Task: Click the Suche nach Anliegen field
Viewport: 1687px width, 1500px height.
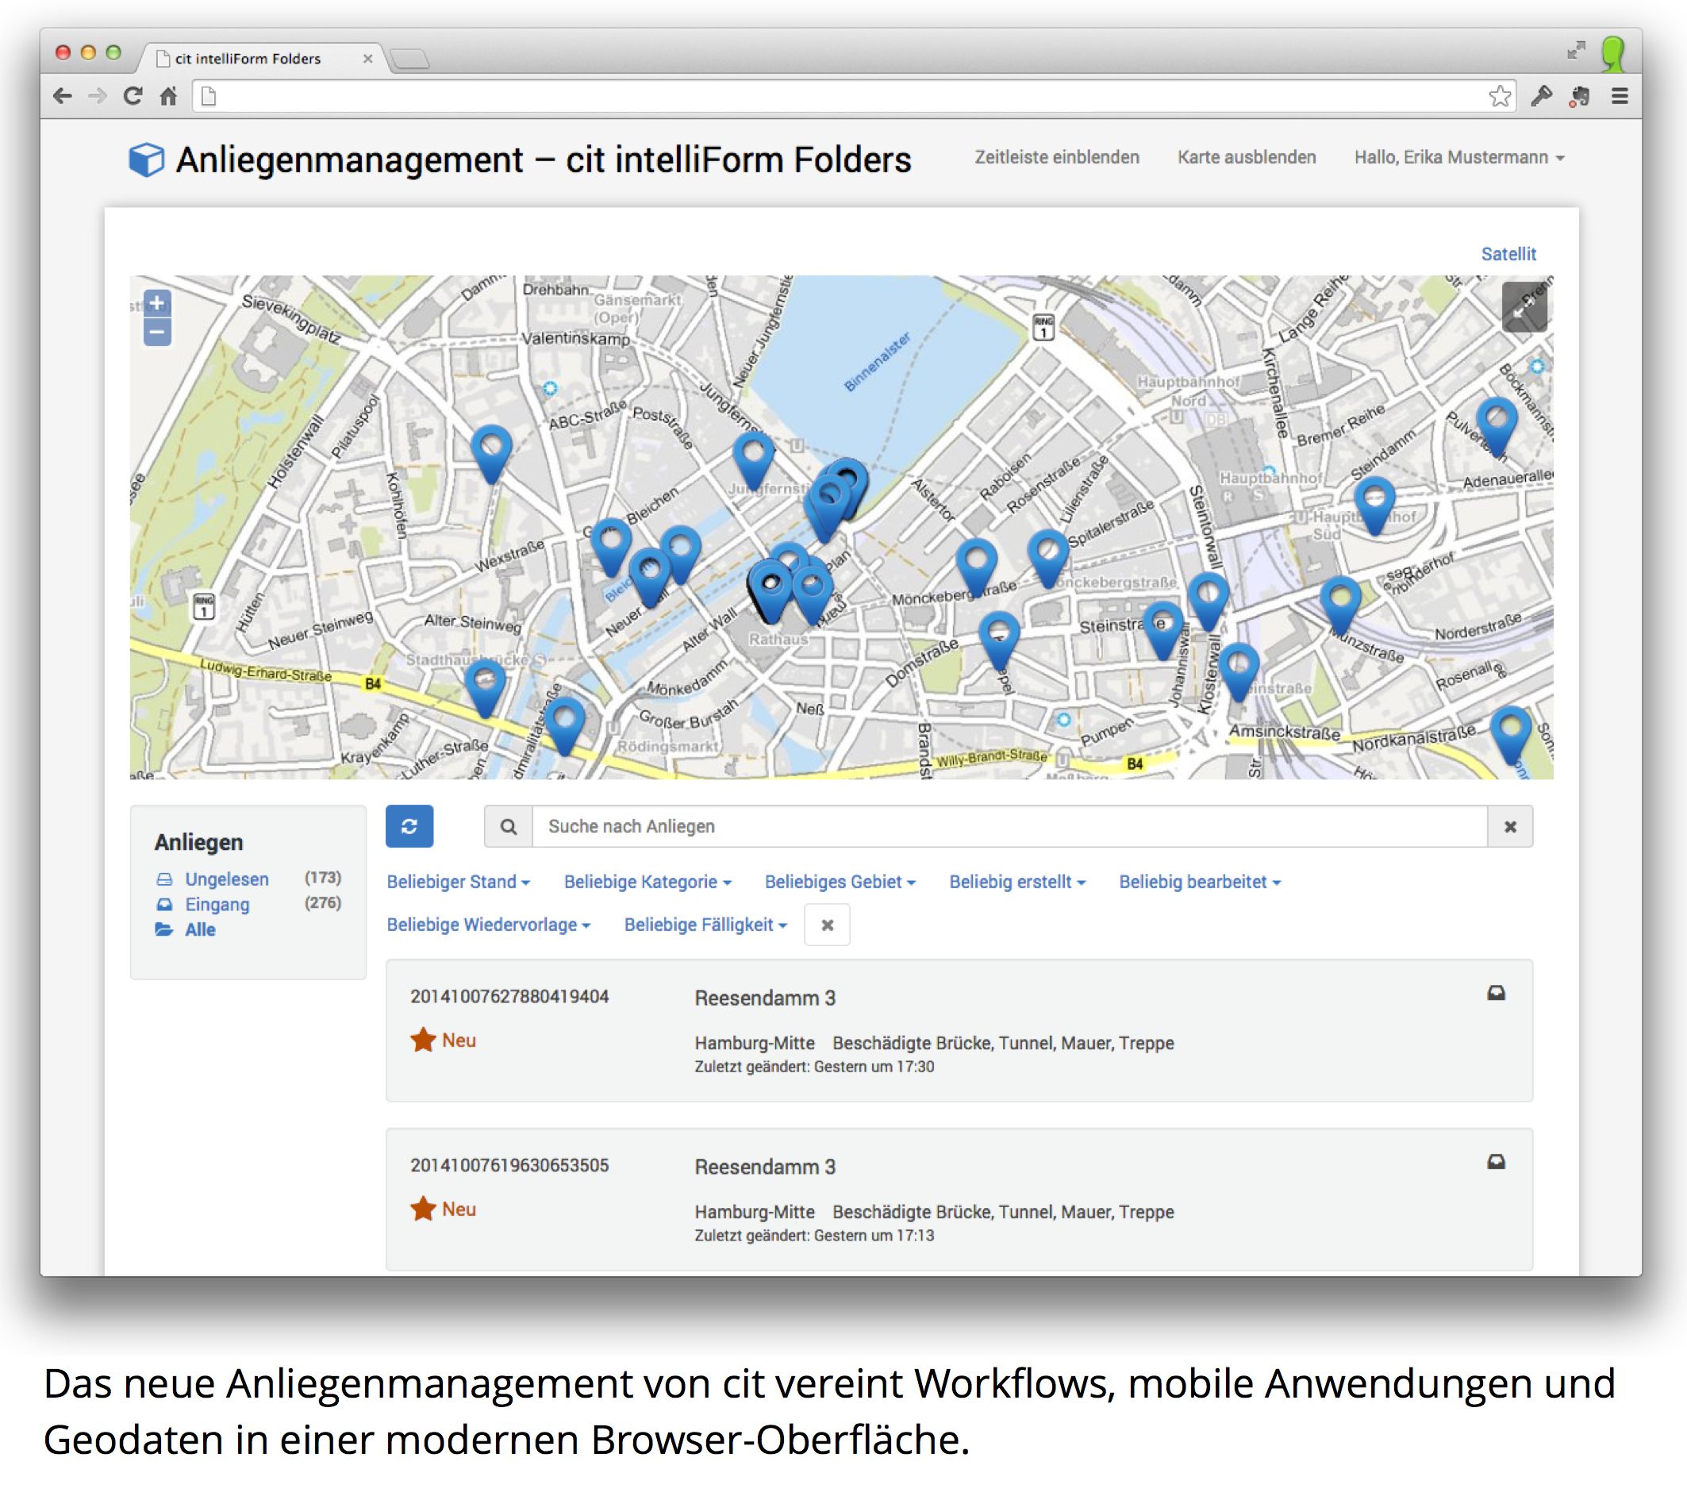Action: point(1009,826)
